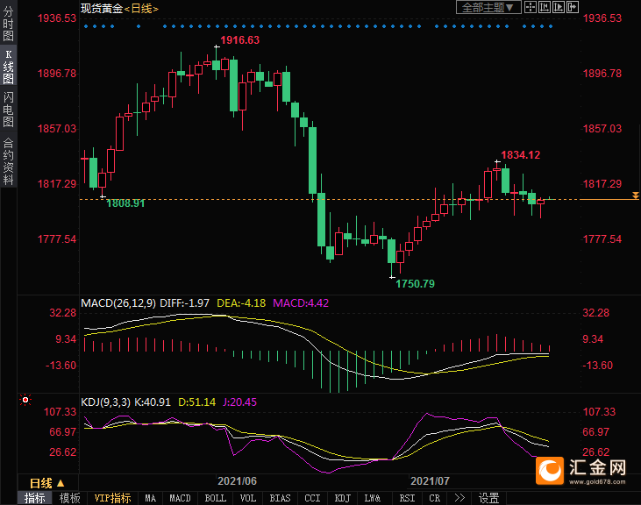Open 设置 indicator settings
The image size is (641, 505).
click(489, 498)
